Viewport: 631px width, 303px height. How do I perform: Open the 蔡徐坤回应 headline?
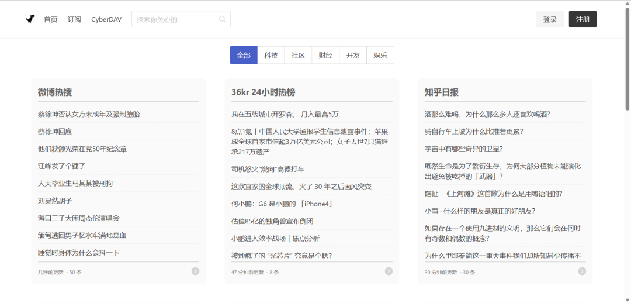pyautogui.click(x=55, y=132)
